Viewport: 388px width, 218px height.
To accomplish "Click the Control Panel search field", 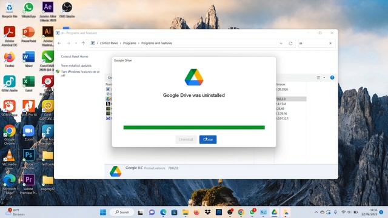I will (x=313, y=43).
